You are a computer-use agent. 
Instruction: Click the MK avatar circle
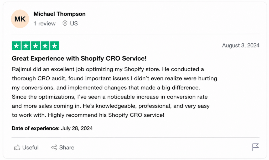20,19
